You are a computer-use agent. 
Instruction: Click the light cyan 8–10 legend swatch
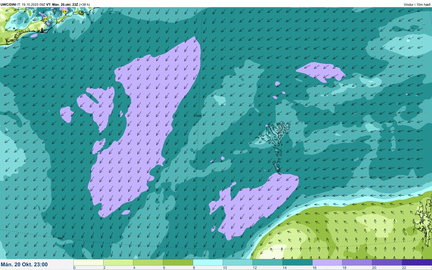(x=208, y=262)
